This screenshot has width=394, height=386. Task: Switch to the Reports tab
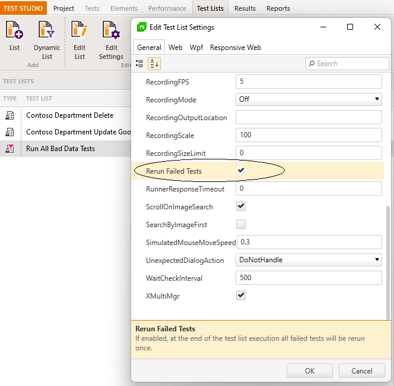(278, 8)
